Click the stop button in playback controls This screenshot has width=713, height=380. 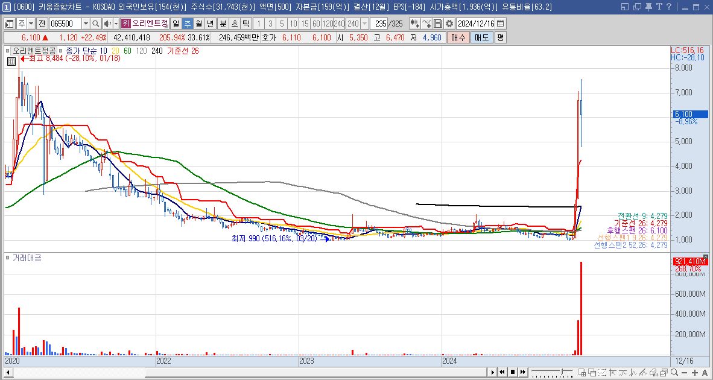(x=513, y=373)
